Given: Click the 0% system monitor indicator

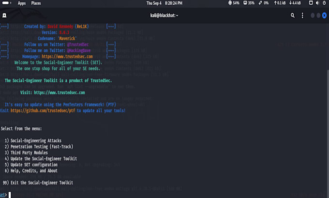Looking at the screenshot, I should point(264,3).
